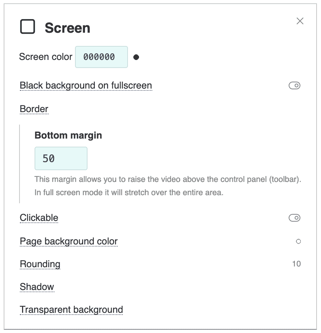Click the Page background color circle
This screenshot has height=333, width=321.
pyautogui.click(x=298, y=241)
